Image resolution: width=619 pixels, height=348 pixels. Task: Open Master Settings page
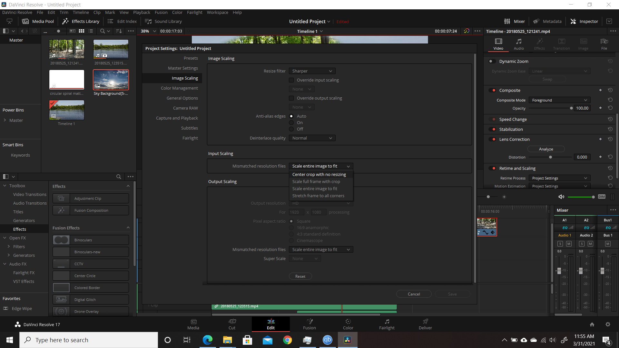[183, 68]
